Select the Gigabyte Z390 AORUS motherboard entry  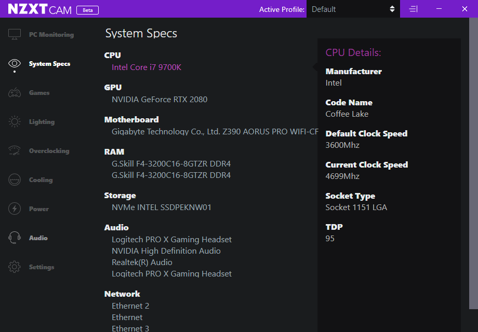coord(214,132)
